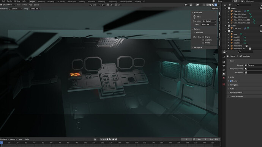Switch to Rendered viewport shading
Image resolution: width=262 pixels, height=147 pixels.
pos(216,5)
